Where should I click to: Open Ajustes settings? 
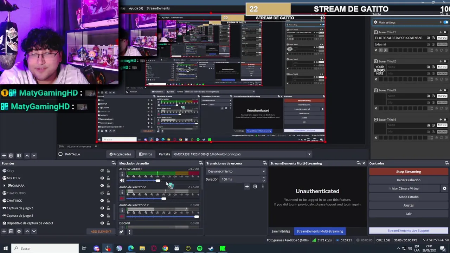pos(409,205)
